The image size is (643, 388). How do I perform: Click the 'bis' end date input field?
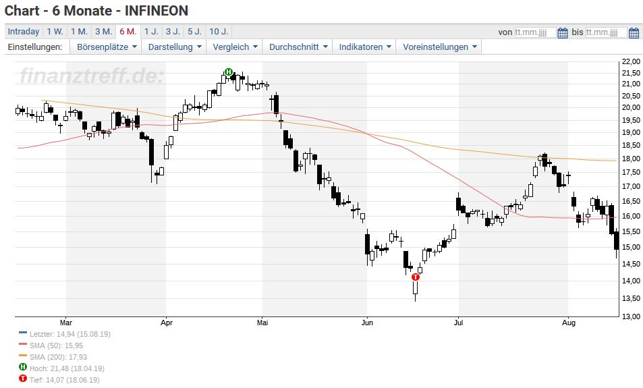click(606, 32)
